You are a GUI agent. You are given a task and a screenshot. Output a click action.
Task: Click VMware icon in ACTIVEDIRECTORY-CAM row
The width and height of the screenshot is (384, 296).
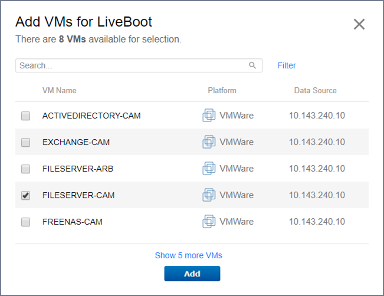pos(209,116)
